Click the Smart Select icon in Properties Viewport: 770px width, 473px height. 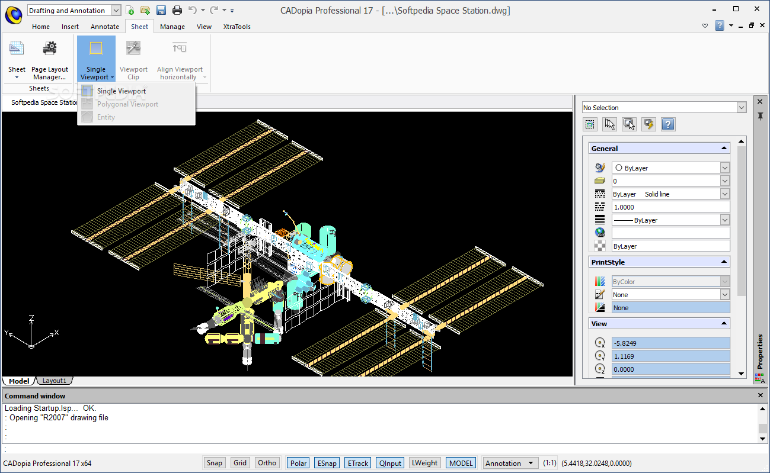click(x=629, y=124)
